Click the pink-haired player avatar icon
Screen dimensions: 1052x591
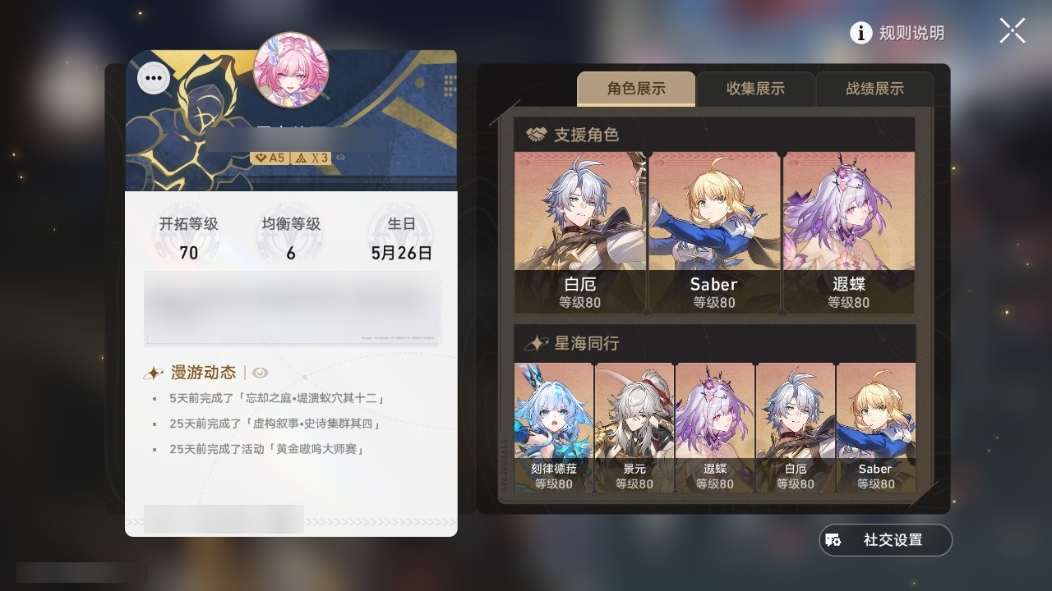[x=291, y=70]
